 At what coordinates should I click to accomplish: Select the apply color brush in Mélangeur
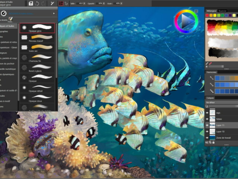(x=207, y=64)
